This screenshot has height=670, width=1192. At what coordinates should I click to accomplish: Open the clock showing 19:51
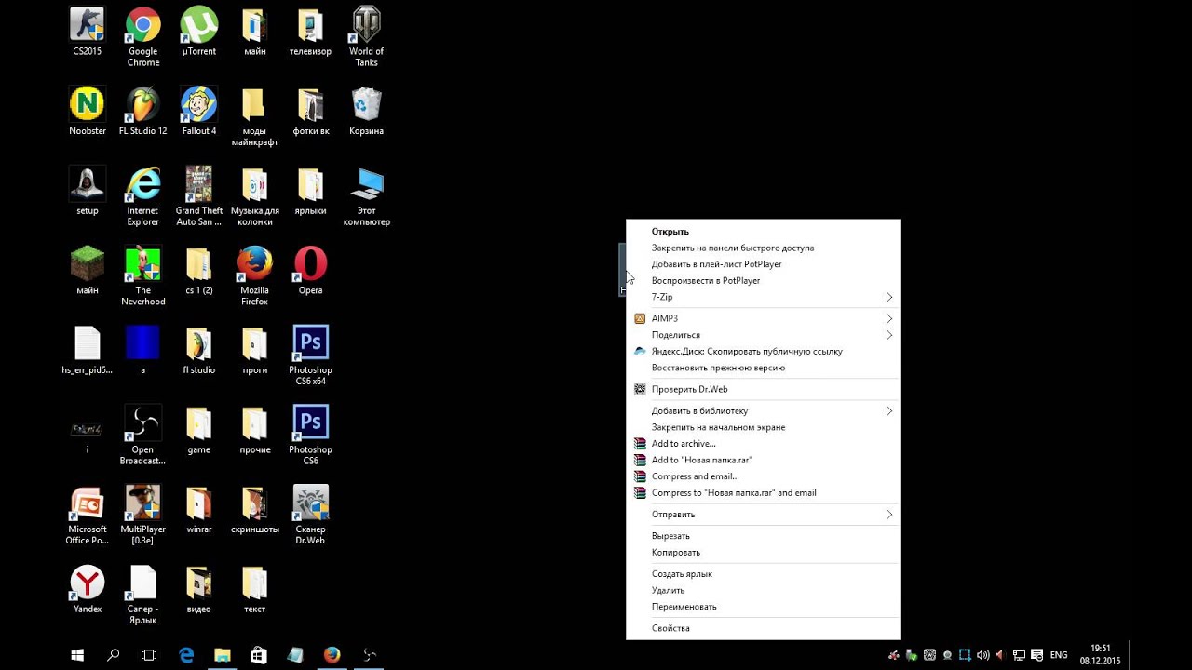[1101, 655]
